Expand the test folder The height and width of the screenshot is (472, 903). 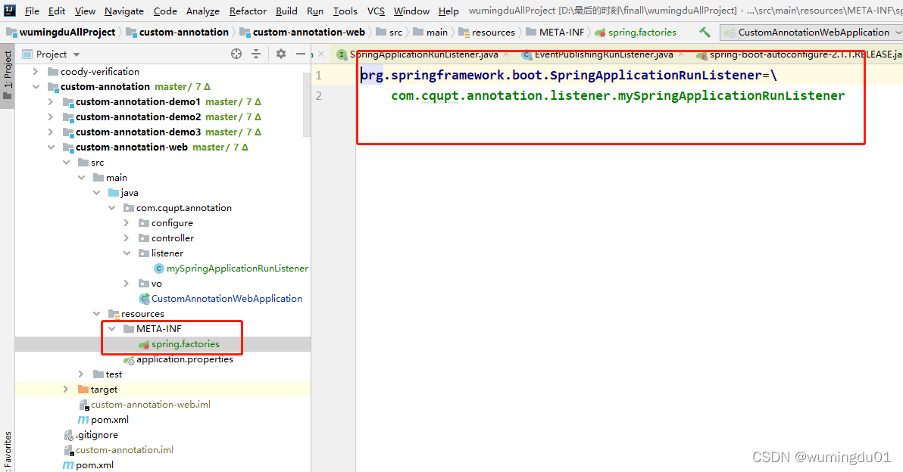[x=81, y=374]
